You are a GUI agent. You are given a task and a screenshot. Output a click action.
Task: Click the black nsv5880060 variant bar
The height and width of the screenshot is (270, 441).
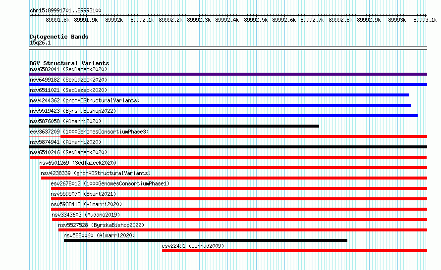(206, 240)
